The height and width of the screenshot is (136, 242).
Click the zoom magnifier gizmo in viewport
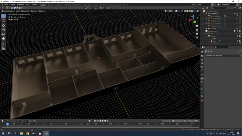click(197, 26)
